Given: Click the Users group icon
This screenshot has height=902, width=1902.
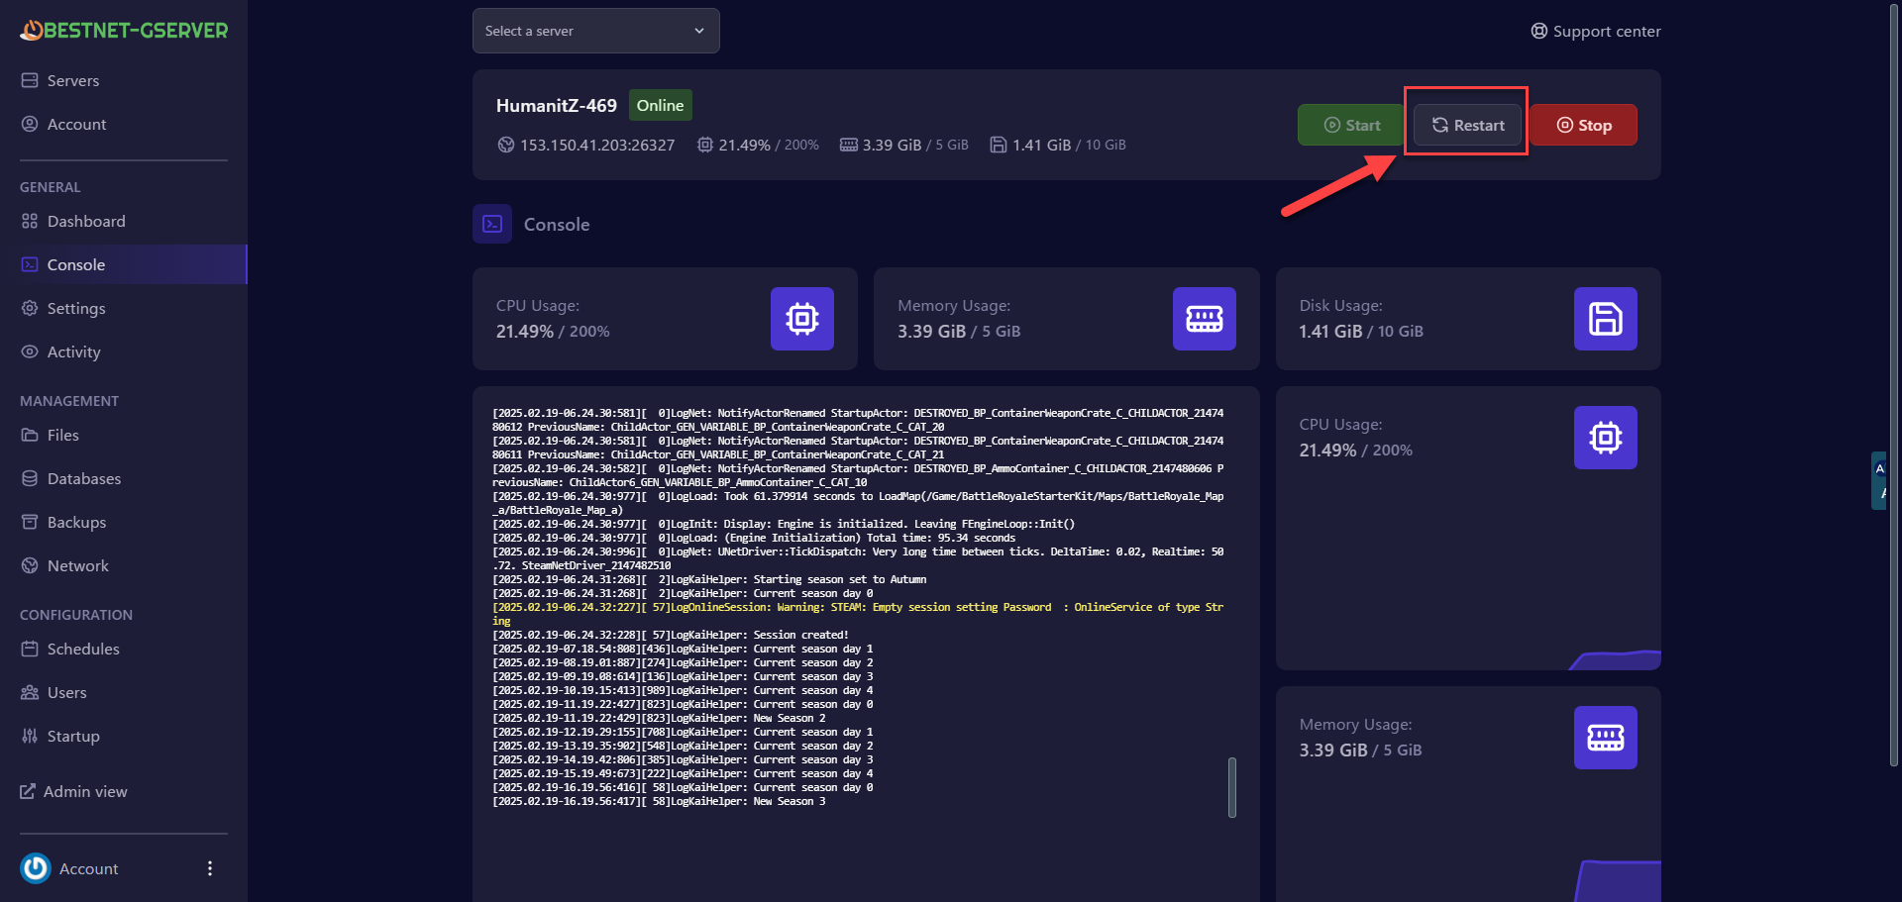Looking at the screenshot, I should tap(30, 692).
